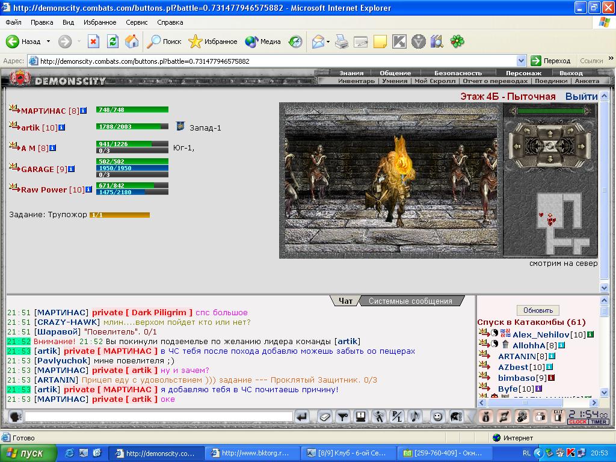Clear chat with the eraser icon

tap(324, 416)
